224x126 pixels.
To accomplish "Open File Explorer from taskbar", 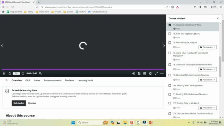I will pos(125,122).
